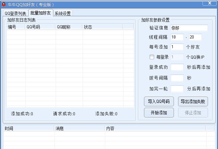Click the 消息 column header in log

click(x=79, y=128)
